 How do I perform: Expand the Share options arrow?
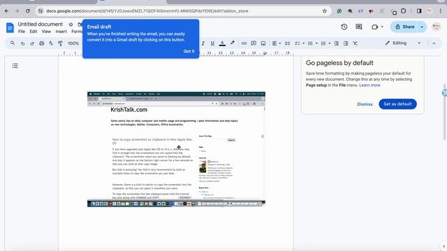click(x=422, y=26)
